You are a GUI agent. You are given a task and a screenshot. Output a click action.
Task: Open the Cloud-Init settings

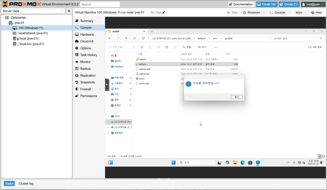coord(87,41)
